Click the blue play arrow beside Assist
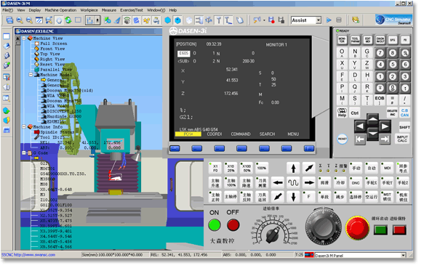Image resolution: width=424 pixels, height=268 pixels. 329,20
